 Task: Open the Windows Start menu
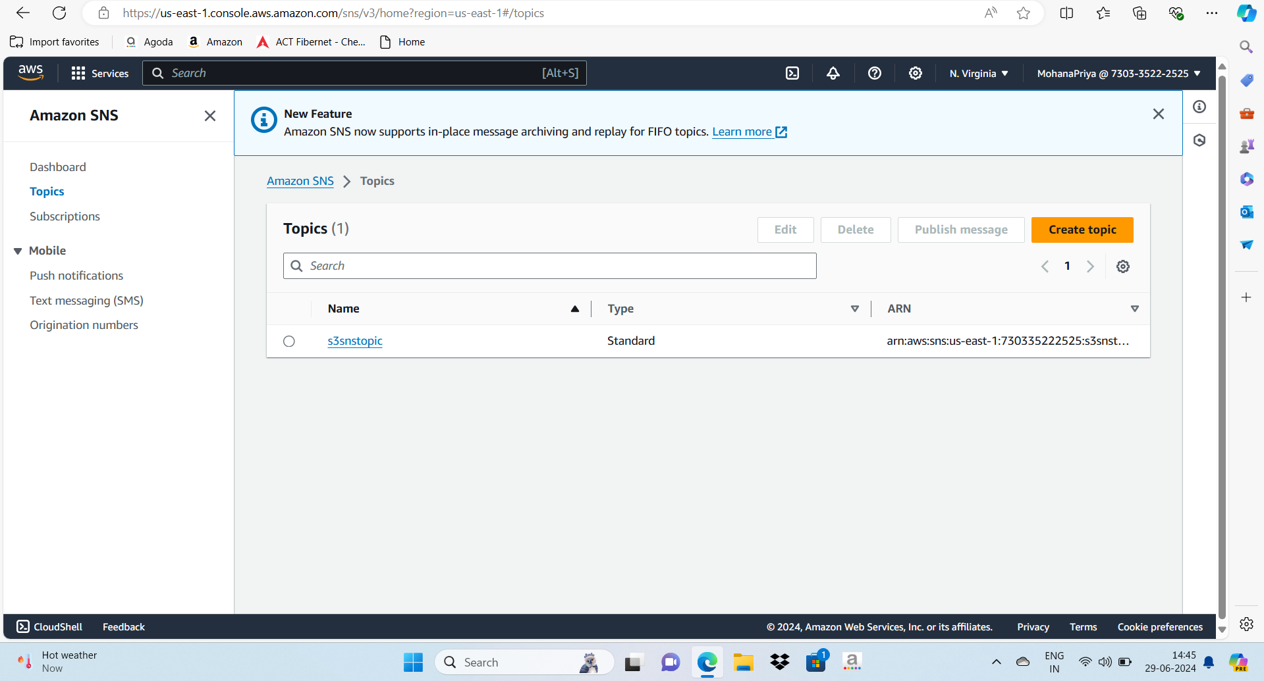[x=413, y=663]
